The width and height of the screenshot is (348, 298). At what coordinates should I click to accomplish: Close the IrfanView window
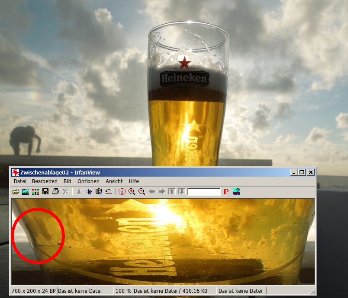click(311, 172)
